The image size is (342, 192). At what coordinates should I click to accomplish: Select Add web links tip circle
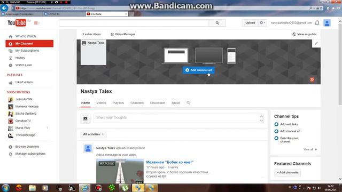[x=276, y=124]
